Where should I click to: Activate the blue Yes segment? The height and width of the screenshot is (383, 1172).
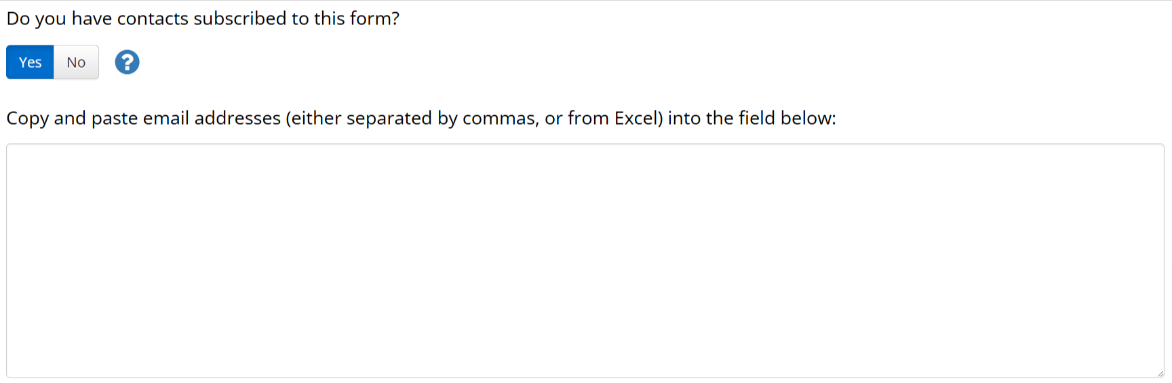pyautogui.click(x=30, y=62)
